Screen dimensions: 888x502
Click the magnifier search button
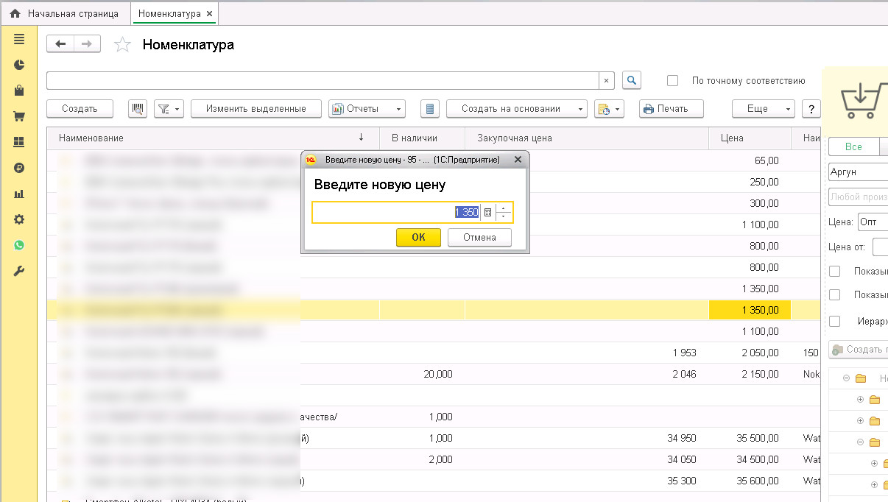tap(632, 80)
